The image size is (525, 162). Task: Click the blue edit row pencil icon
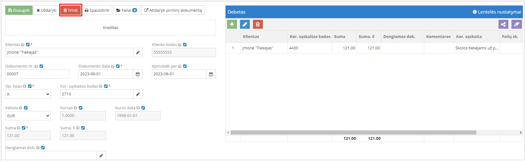click(245, 24)
